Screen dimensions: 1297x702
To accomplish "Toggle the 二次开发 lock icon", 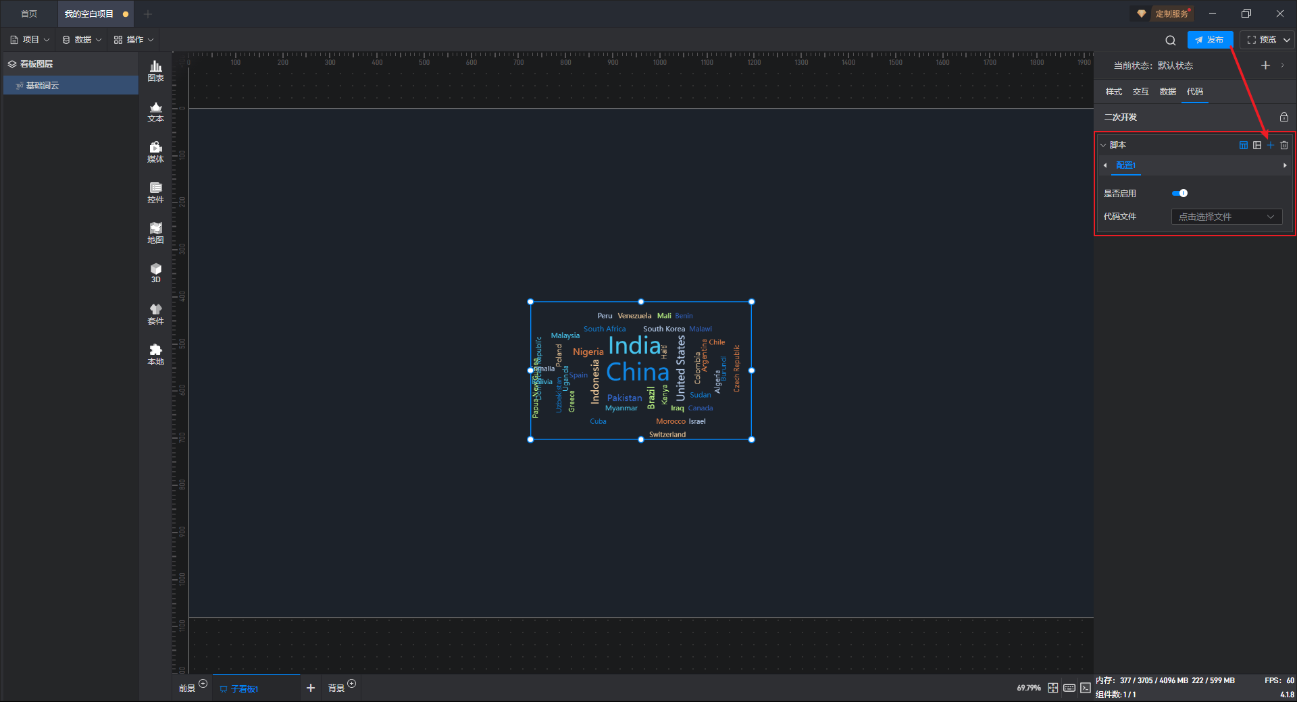I will [x=1283, y=117].
